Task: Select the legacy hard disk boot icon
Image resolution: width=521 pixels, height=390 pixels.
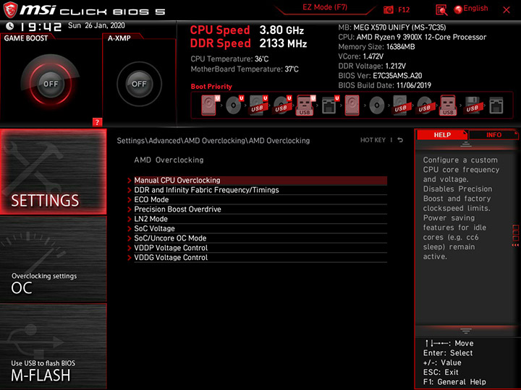Action: coord(352,105)
